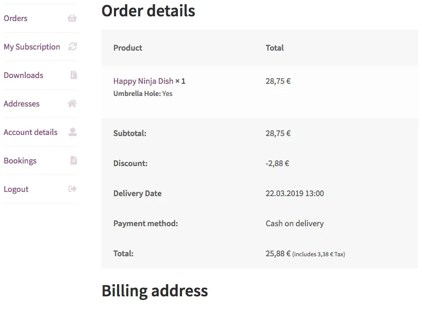Click the order total 25,88 € amount
The height and width of the screenshot is (309, 422).
pyautogui.click(x=278, y=254)
